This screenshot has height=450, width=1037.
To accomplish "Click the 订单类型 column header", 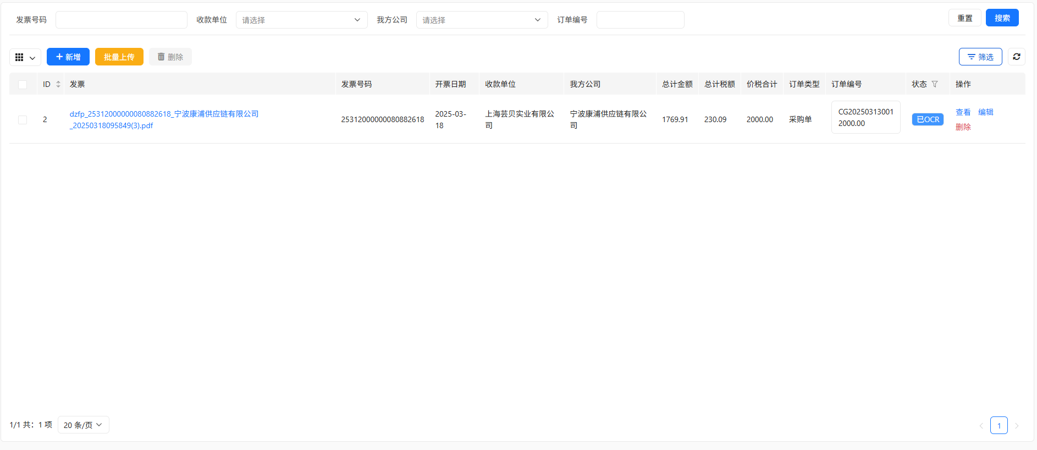I will 804,84.
